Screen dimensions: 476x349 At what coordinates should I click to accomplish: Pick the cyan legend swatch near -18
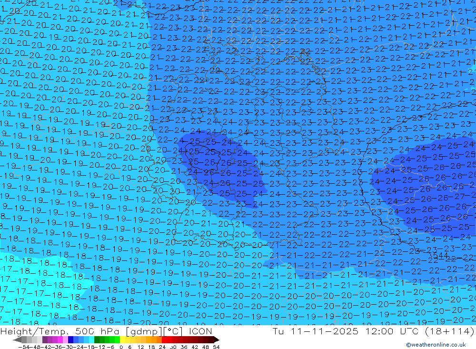pyautogui.click(x=91, y=340)
